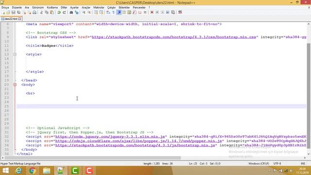Close the ders22.html tab with its button
This screenshot has width=311, height=175.
point(19,19)
